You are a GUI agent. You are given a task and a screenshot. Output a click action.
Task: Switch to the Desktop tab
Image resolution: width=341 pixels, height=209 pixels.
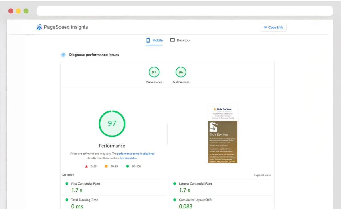[x=180, y=40]
